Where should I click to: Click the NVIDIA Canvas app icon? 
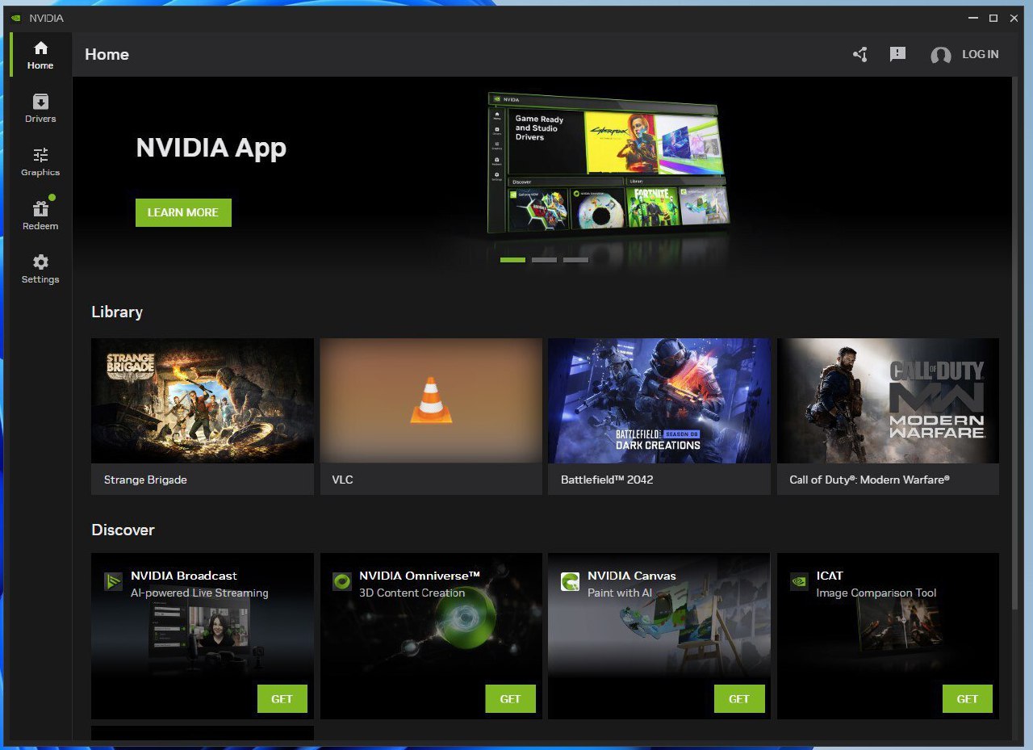[x=571, y=581]
